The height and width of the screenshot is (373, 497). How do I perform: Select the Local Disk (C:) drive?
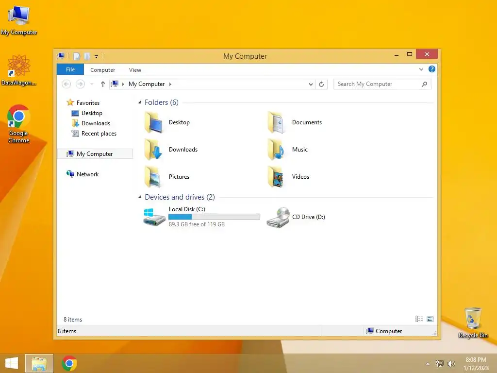pos(202,217)
